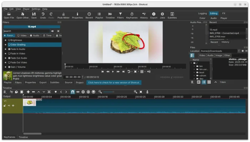Screen dimensions: 250x142
Task: Overwrite the clip with the down-arrow icon
Action: click(x=44, y=92)
